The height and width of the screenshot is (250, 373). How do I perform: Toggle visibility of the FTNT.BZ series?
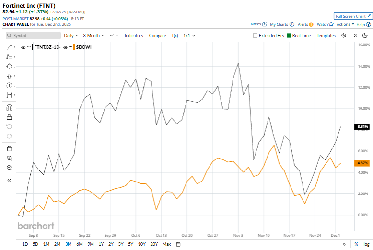(x=23, y=47)
